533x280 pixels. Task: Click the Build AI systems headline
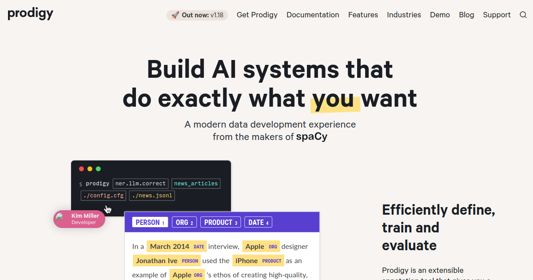coord(270,84)
